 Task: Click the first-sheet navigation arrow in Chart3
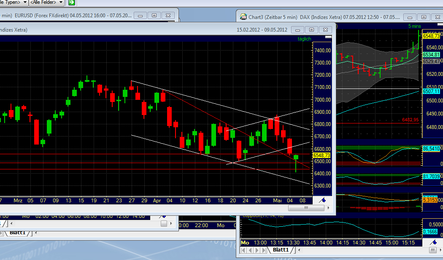point(243,250)
